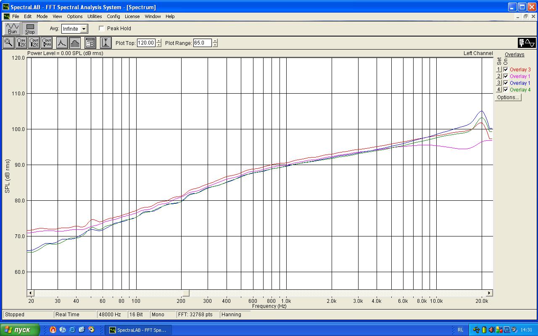Decrease Plot Top with down arrow
538x336 pixels.
[158, 45]
